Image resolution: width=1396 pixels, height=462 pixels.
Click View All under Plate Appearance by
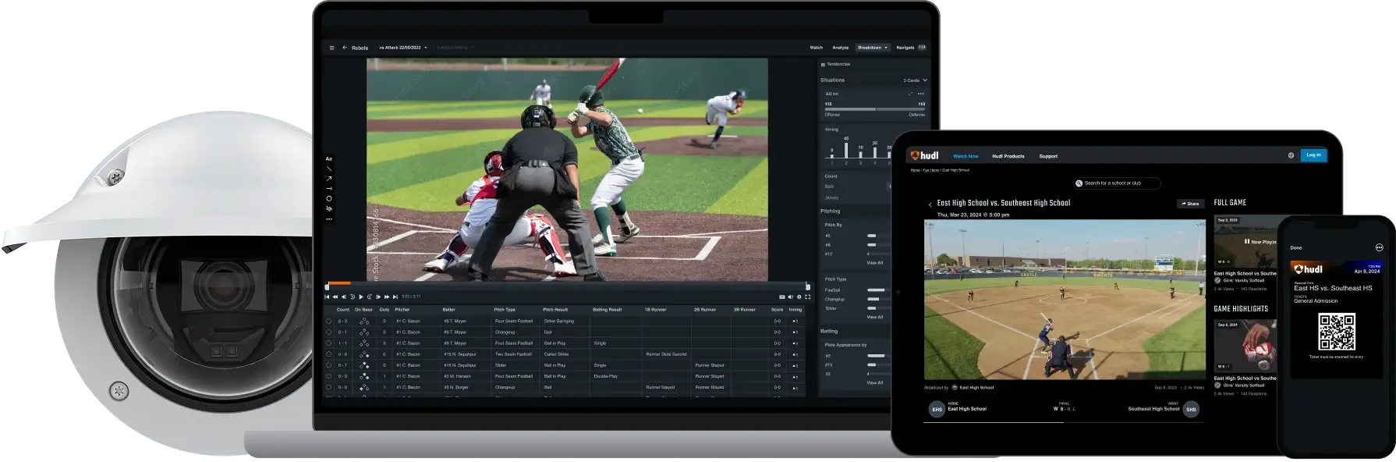(875, 382)
